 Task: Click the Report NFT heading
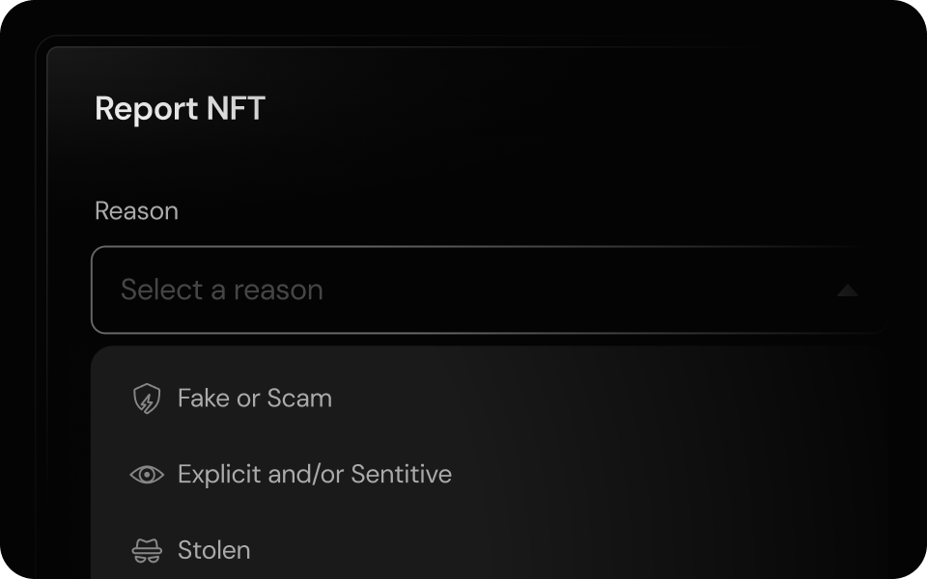pyautogui.click(x=180, y=109)
